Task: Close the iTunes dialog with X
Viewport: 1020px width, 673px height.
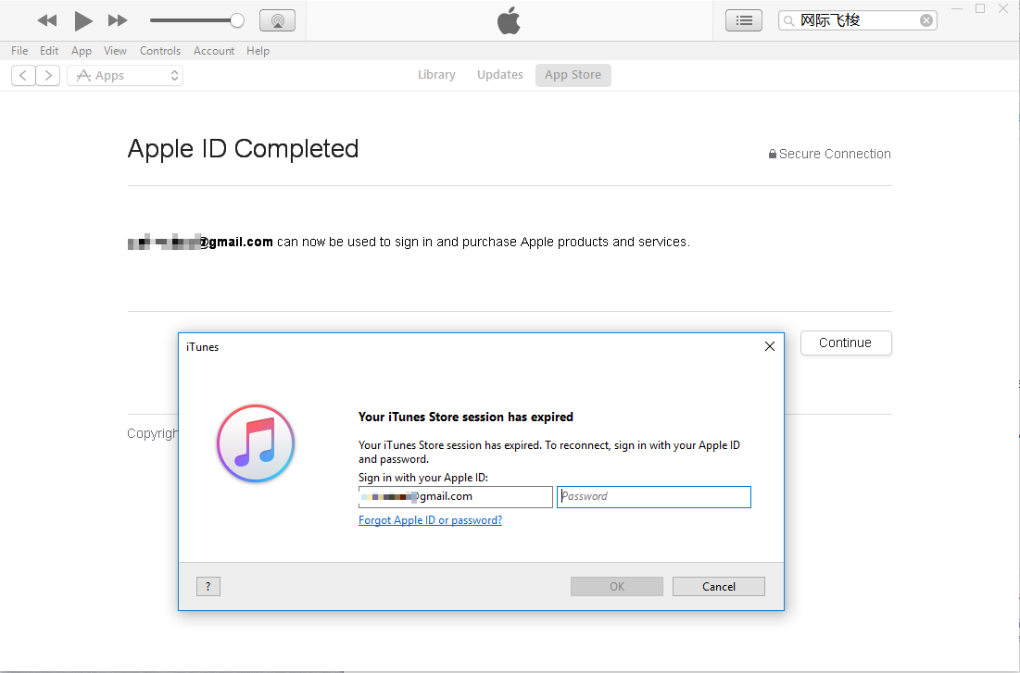Action: click(770, 346)
